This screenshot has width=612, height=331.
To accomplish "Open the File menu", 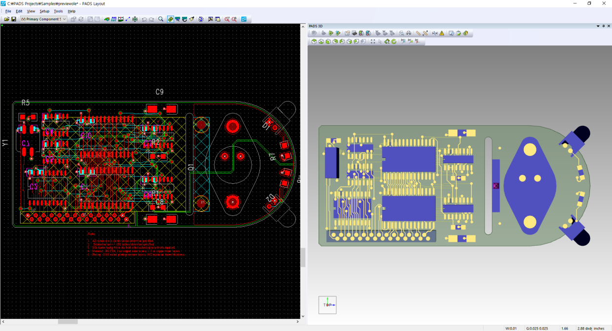I will 8,11.
